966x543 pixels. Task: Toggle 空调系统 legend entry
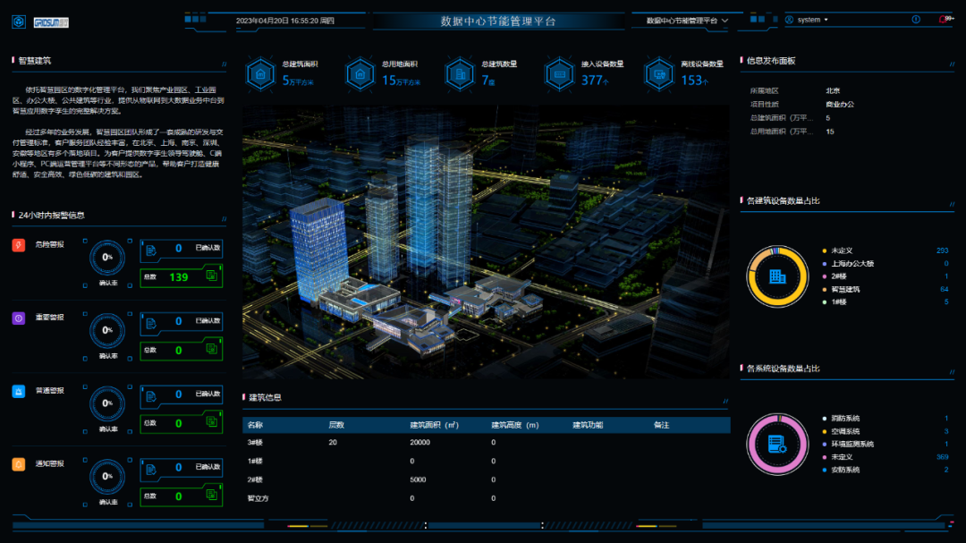(x=842, y=431)
